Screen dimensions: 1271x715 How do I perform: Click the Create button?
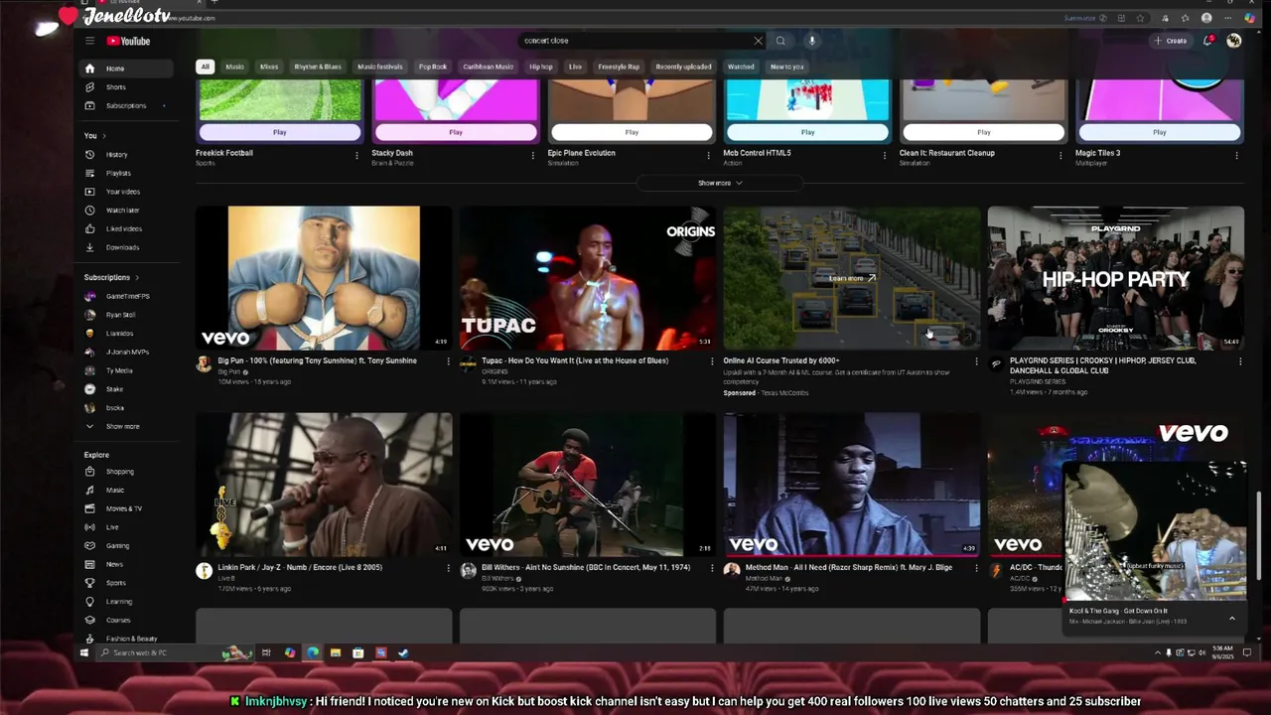pos(1171,41)
